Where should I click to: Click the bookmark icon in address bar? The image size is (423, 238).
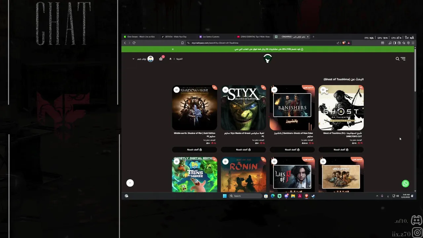coord(182,43)
